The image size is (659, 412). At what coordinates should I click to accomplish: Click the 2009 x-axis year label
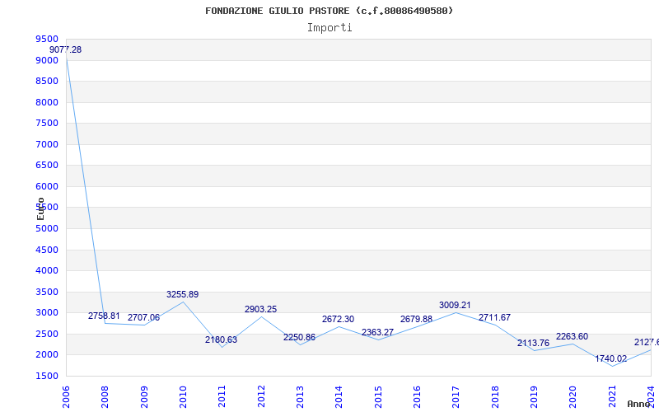coord(144,397)
